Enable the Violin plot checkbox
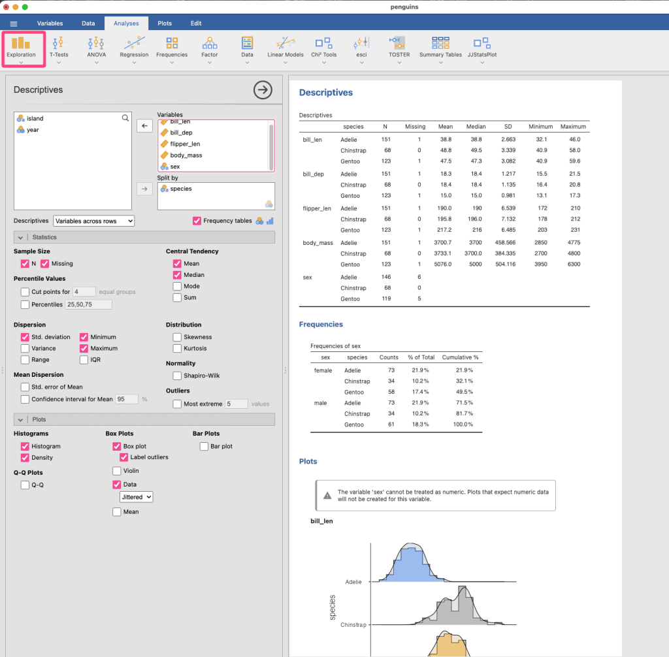 pyautogui.click(x=117, y=471)
